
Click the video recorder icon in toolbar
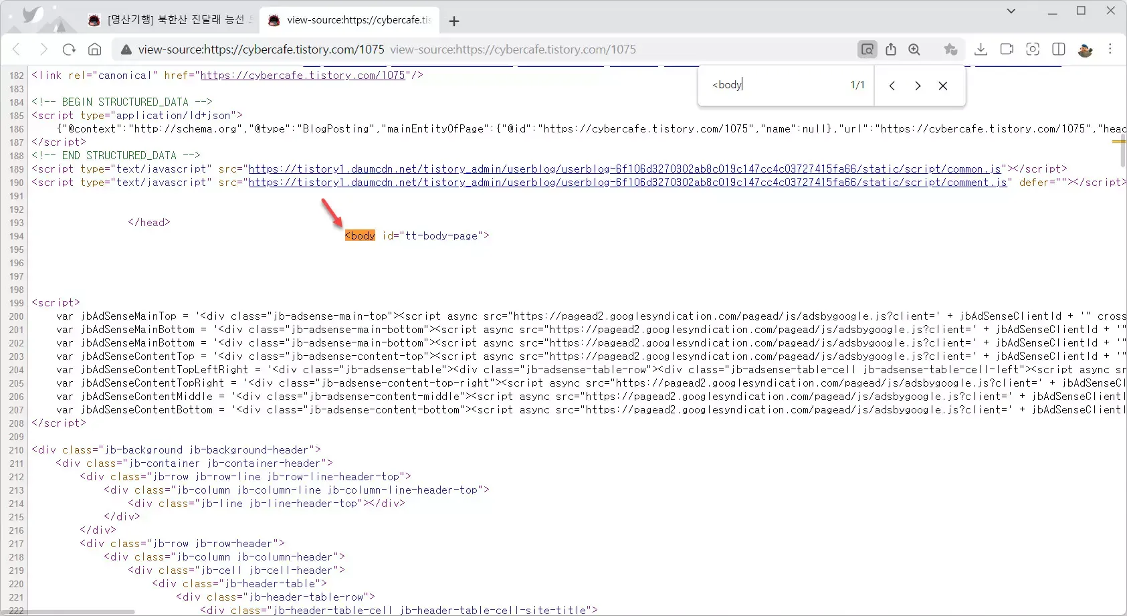point(1007,49)
